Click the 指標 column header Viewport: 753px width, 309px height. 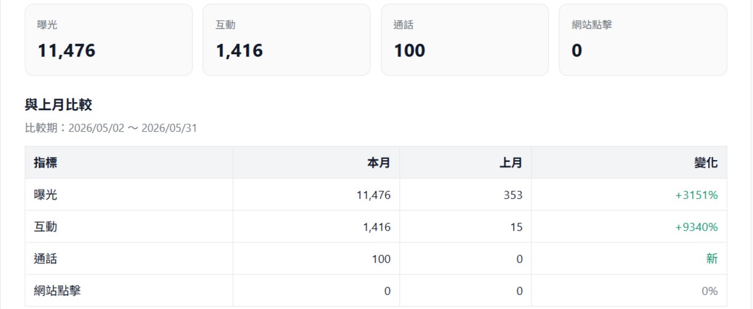click(x=46, y=163)
